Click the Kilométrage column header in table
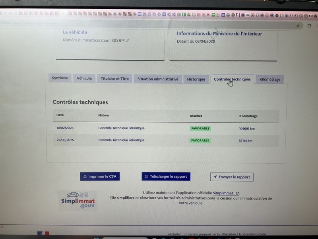 coord(248,116)
